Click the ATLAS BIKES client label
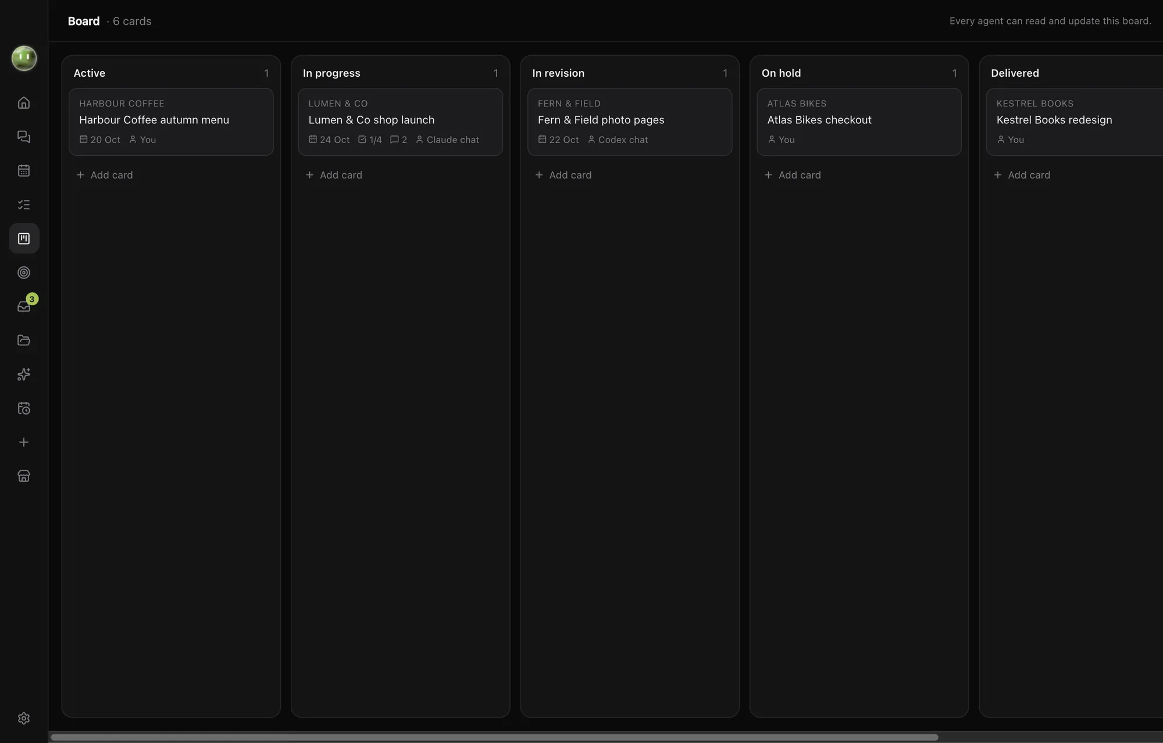This screenshot has width=1163, height=743. [797, 103]
